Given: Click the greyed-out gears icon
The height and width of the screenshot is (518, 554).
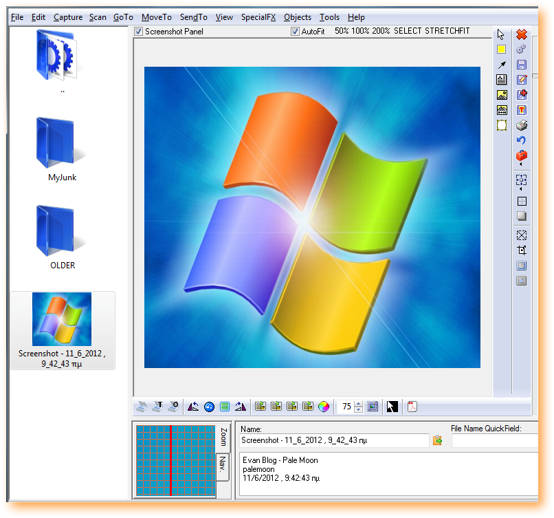Looking at the screenshot, I should point(522,49).
